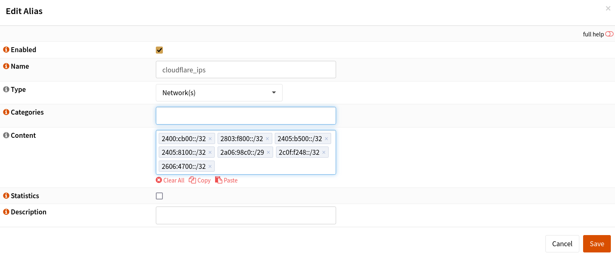Click the info icon beside Content
The height and width of the screenshot is (257, 615).
(6, 135)
